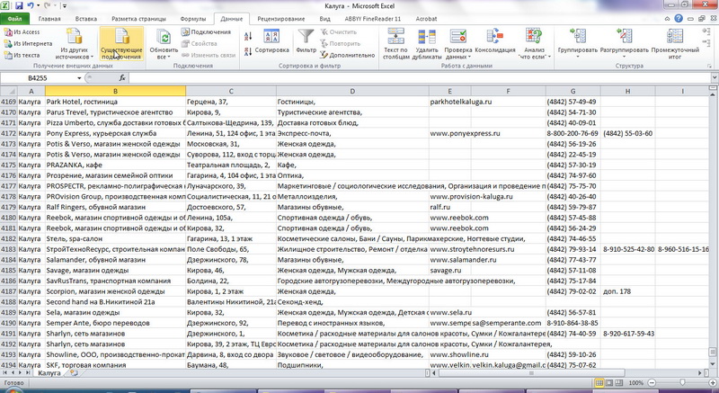Click the vertical scrollbar thumb
Screen dimensions: 719x393
pyautogui.click(x=713, y=353)
